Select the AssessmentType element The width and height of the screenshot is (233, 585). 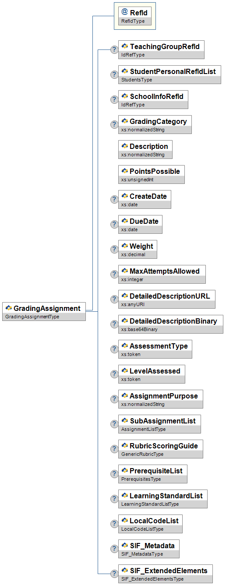click(155, 349)
